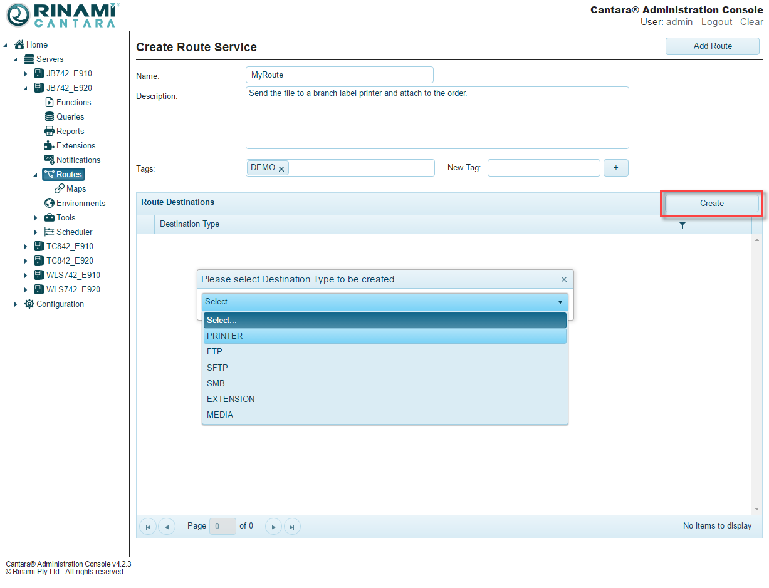
Task: Click filter icon in Destination Type column
Action: [x=683, y=225]
